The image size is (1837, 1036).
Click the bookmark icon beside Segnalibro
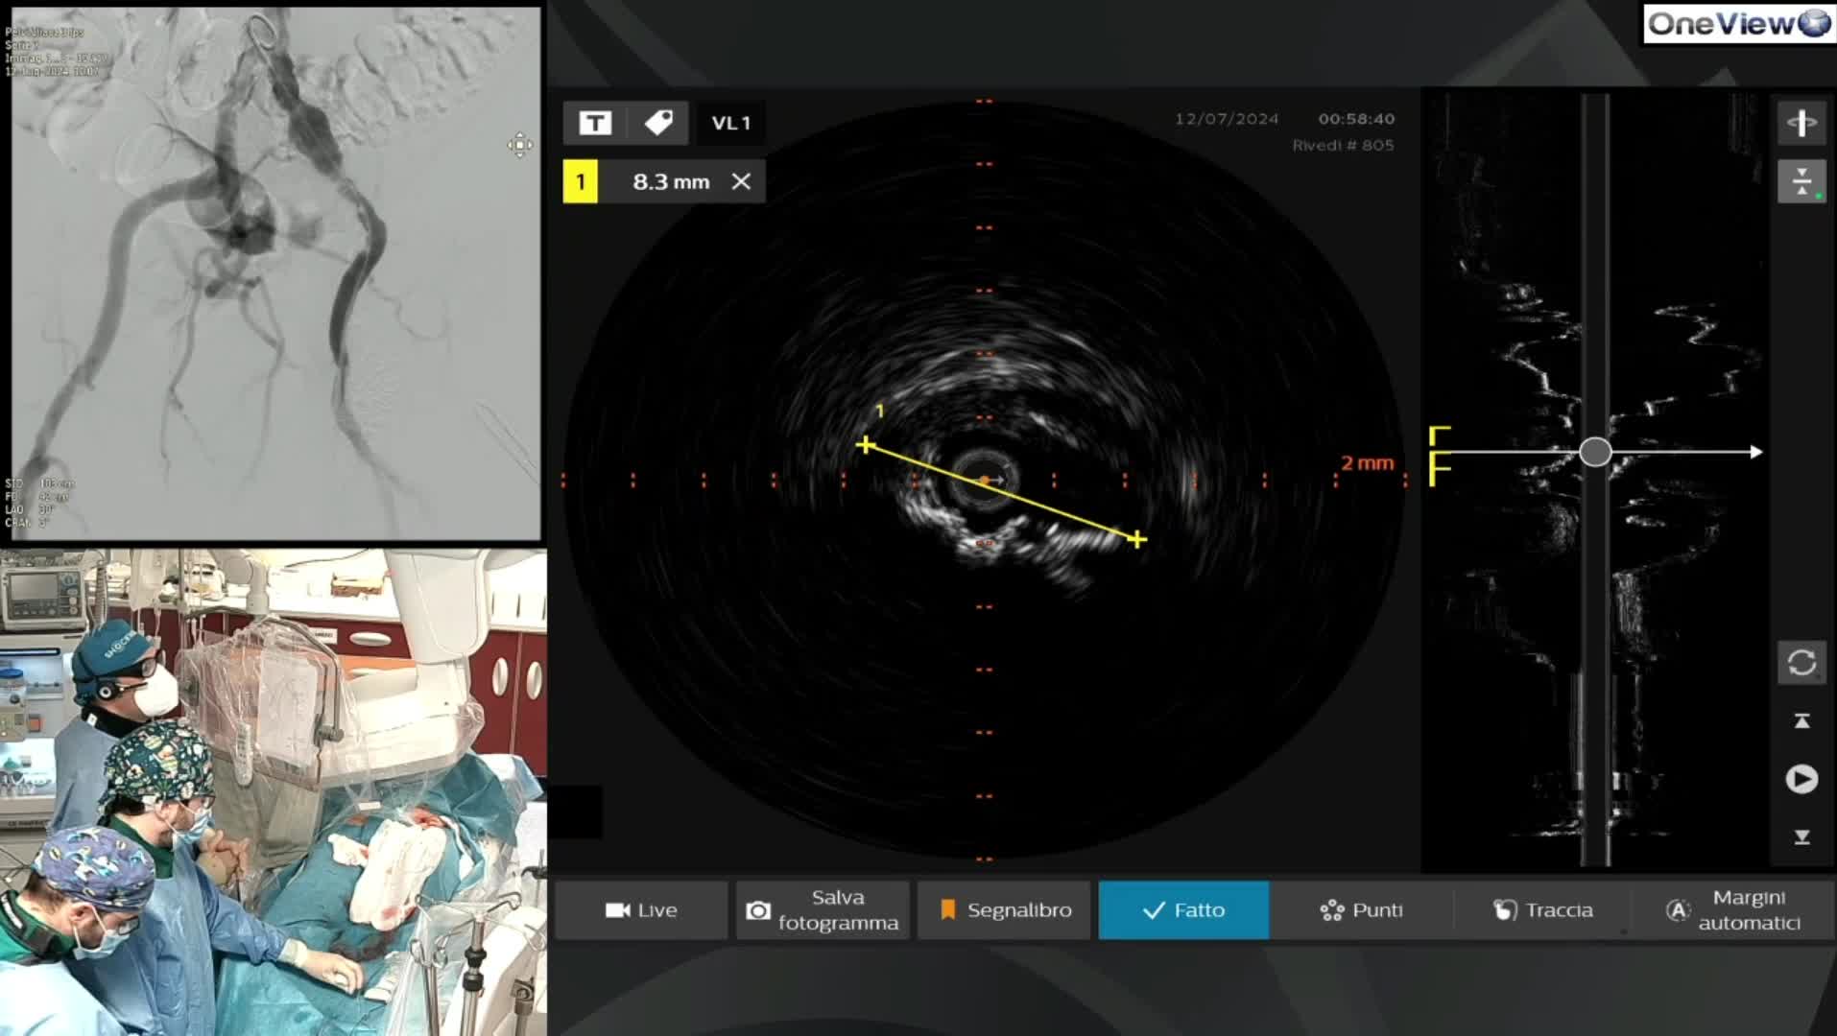coord(948,909)
